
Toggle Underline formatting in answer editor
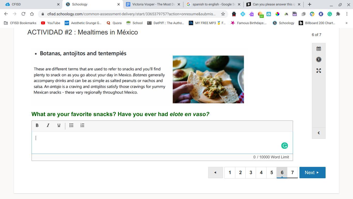[59, 125]
